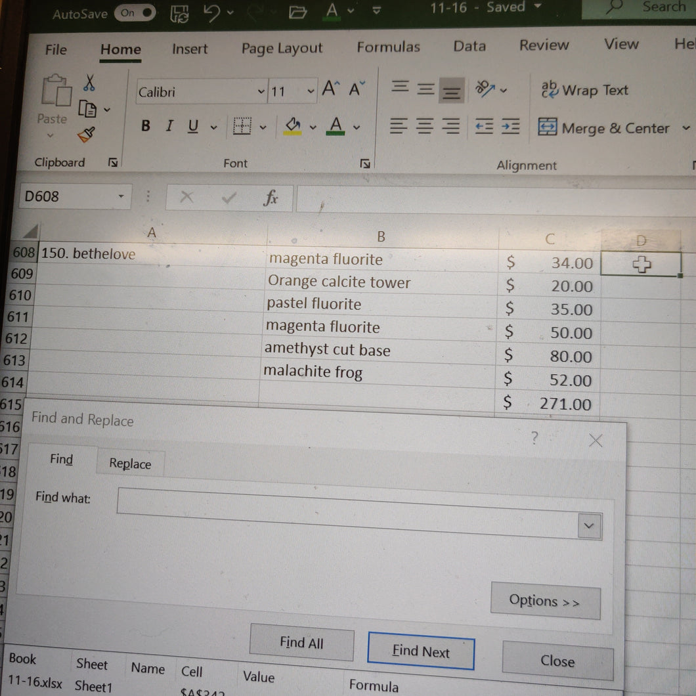Switch to the Replace tab
The width and height of the screenshot is (696, 696).
coord(130,464)
